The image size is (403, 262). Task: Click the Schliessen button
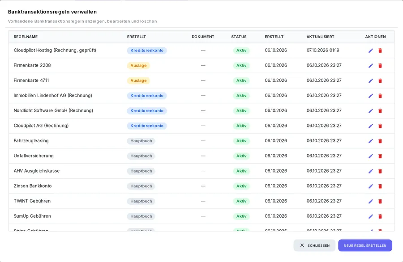(314, 245)
